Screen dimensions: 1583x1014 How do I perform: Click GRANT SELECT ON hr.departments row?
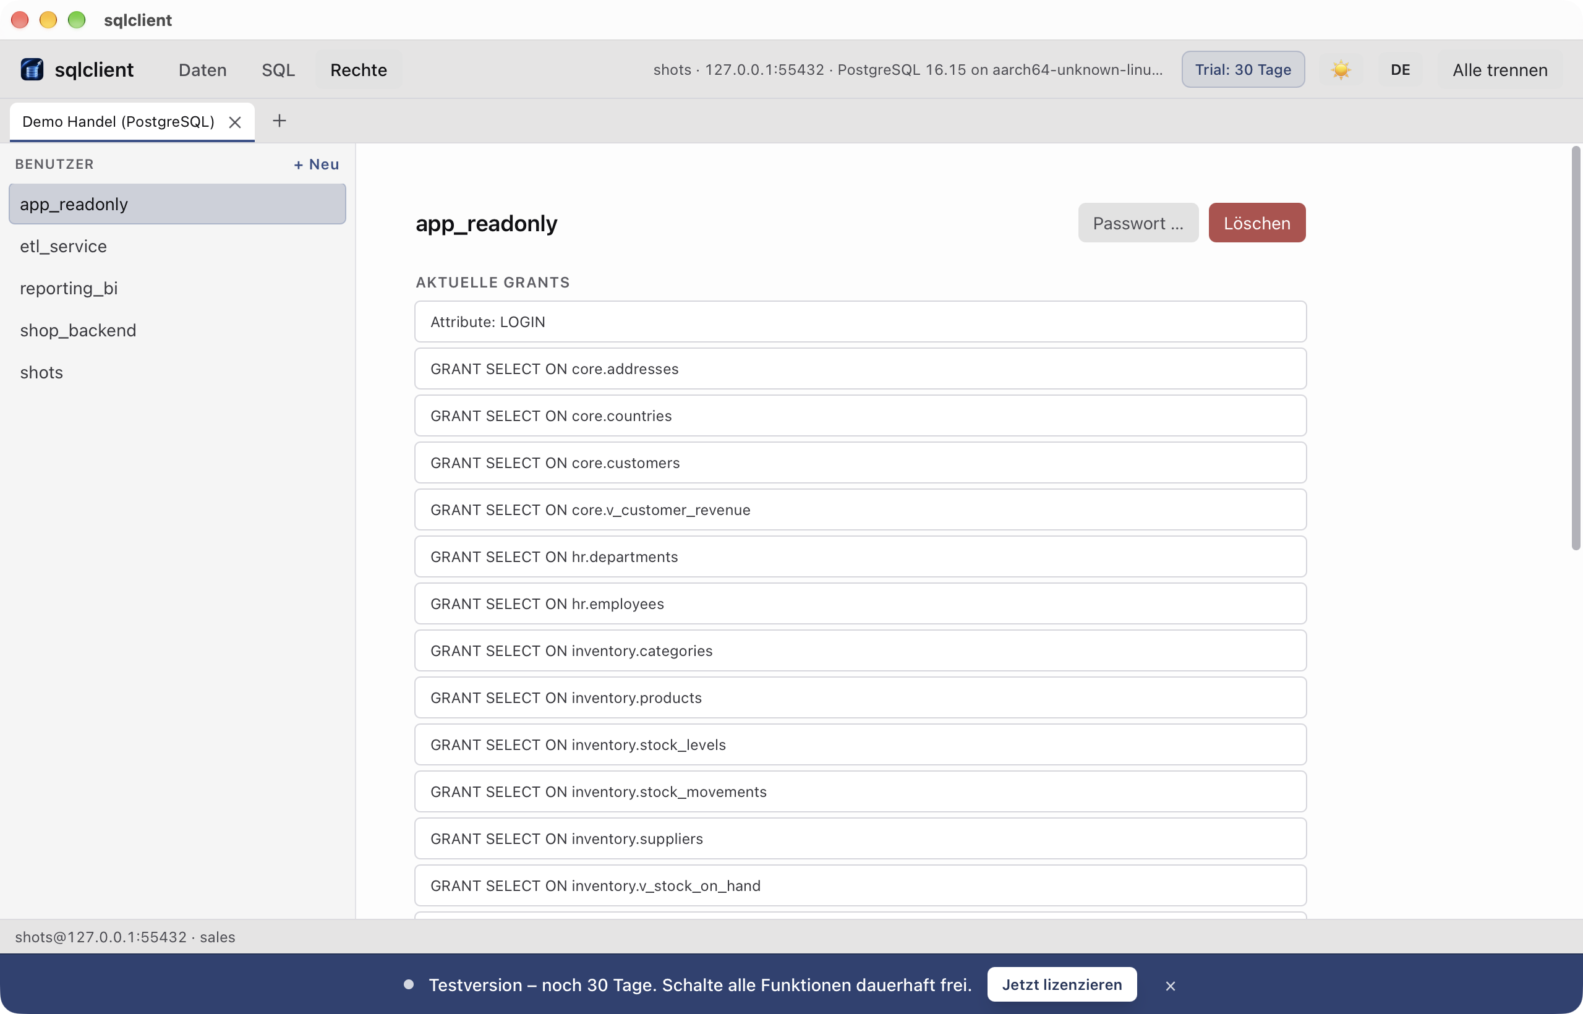860,557
